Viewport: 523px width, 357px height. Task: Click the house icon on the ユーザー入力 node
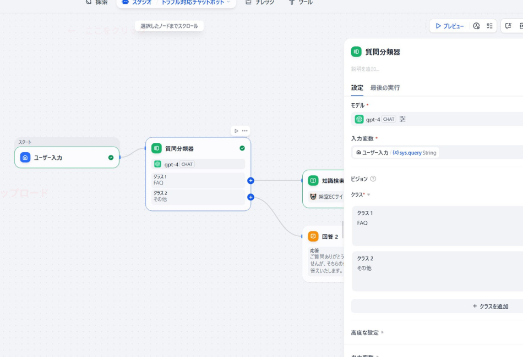24,158
